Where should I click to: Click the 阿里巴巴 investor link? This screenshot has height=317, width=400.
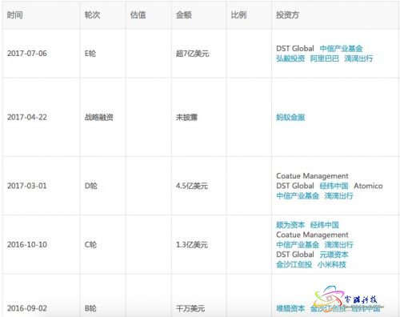(325, 58)
